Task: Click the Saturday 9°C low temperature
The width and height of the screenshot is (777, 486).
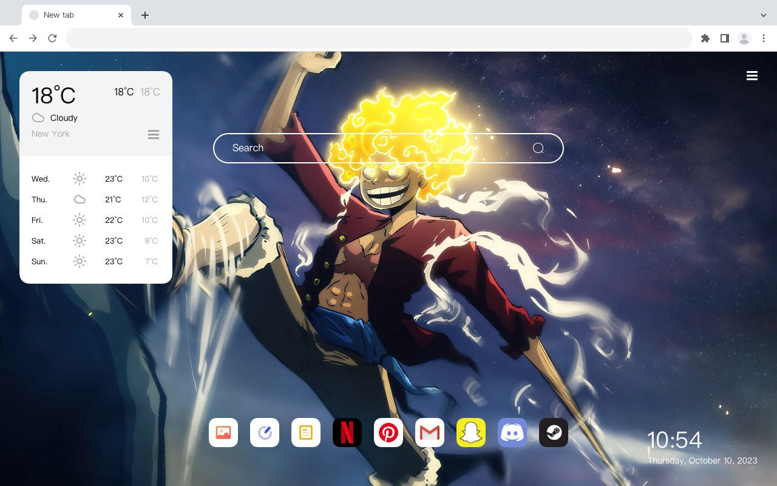Action: tap(151, 241)
